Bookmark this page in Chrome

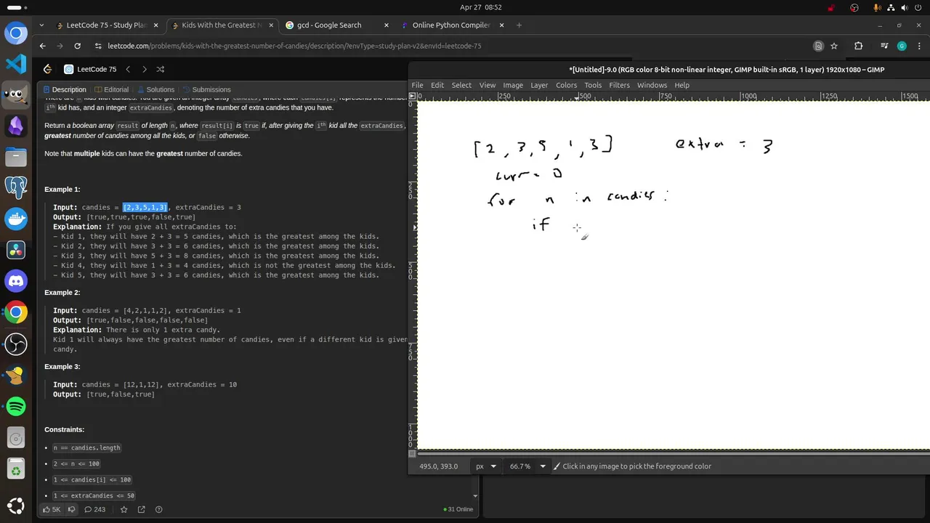click(834, 46)
